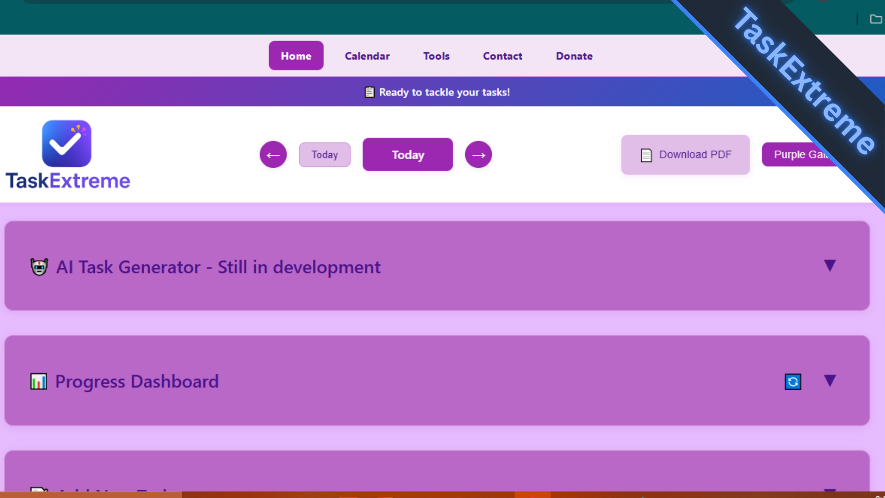Viewport: 885px width, 498px height.
Task: Open the Calendar page
Action: (367, 56)
